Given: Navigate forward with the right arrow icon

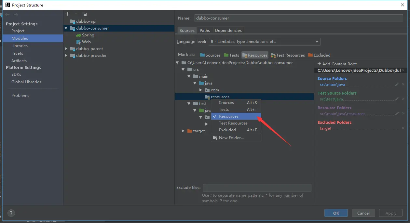Looking at the screenshot, I should 16,15.
